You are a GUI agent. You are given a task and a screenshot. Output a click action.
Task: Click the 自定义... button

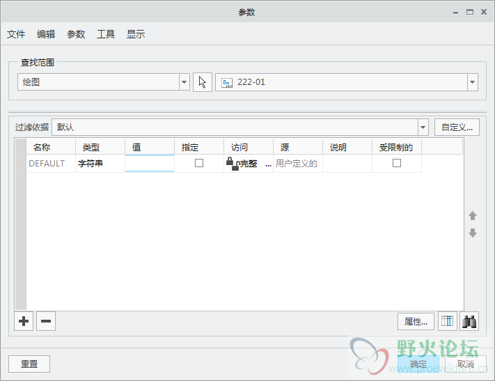[457, 127]
